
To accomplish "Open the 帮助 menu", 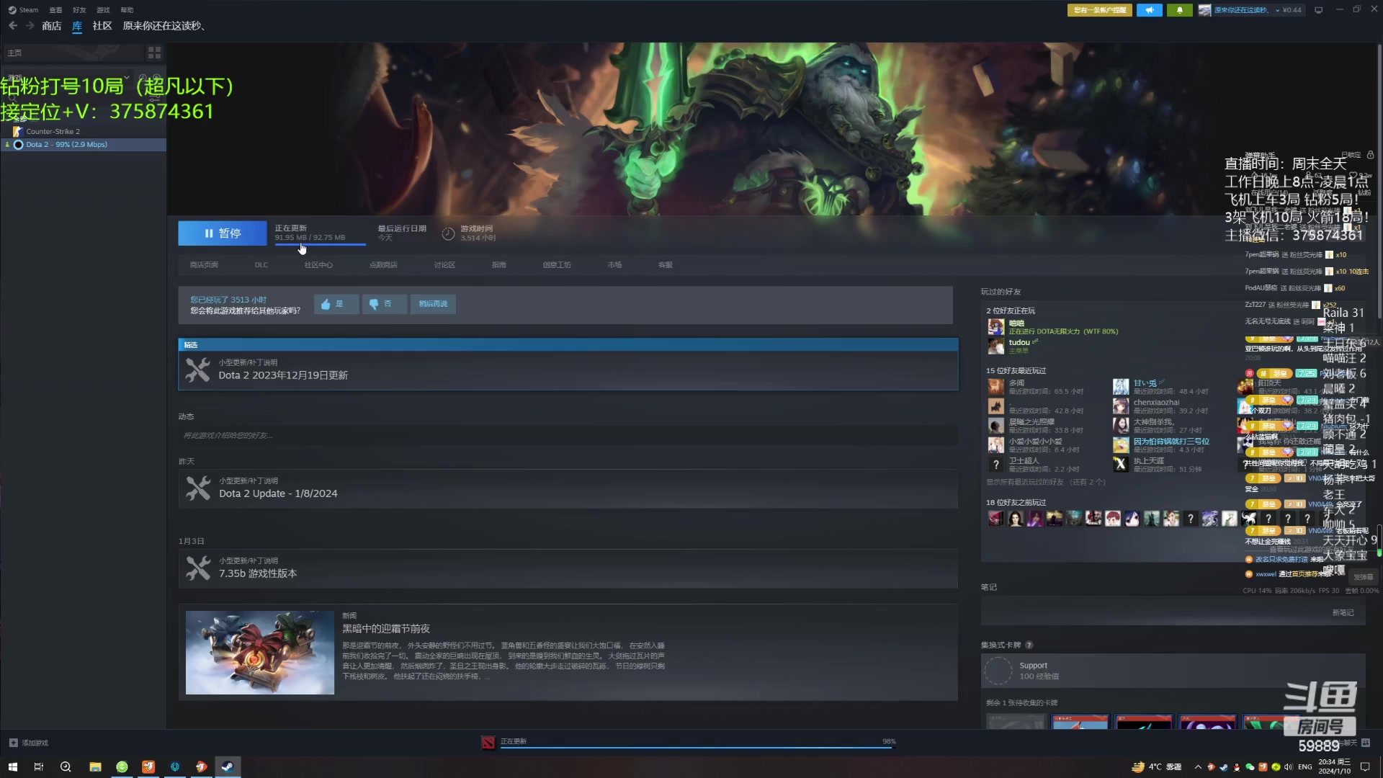I will tap(127, 10).
